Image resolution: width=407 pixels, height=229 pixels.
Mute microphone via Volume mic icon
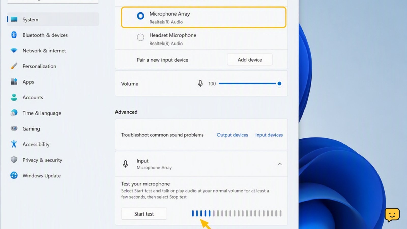[x=200, y=83]
